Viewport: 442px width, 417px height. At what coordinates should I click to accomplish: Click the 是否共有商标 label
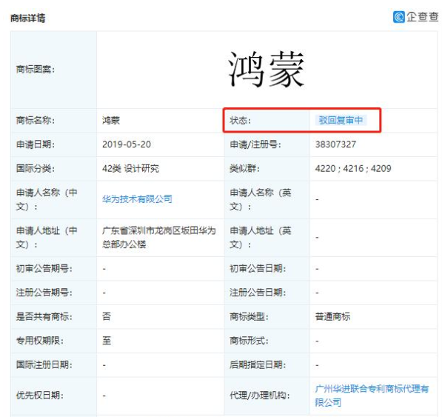pyautogui.click(x=44, y=316)
